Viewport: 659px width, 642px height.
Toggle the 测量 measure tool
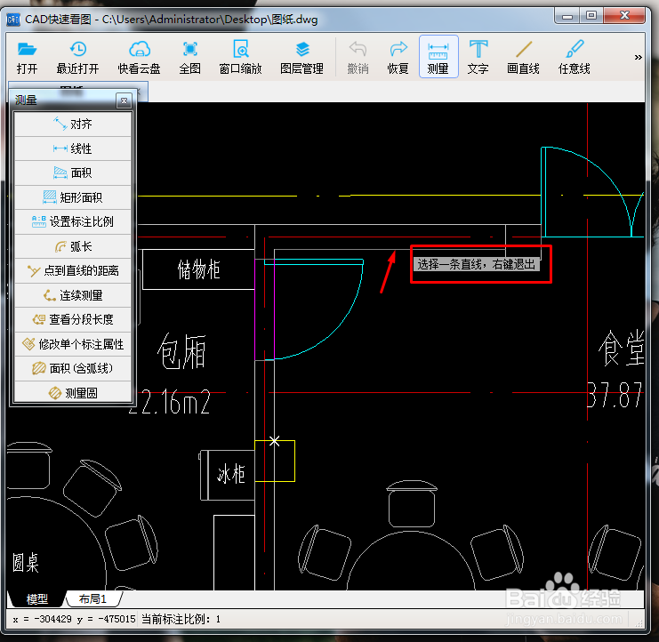pos(438,57)
